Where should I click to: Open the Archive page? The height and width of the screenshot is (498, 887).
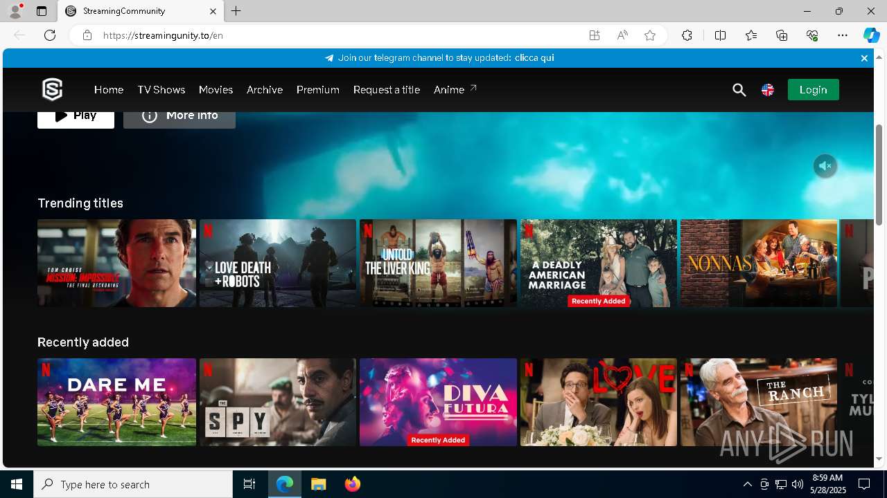pyautogui.click(x=265, y=89)
